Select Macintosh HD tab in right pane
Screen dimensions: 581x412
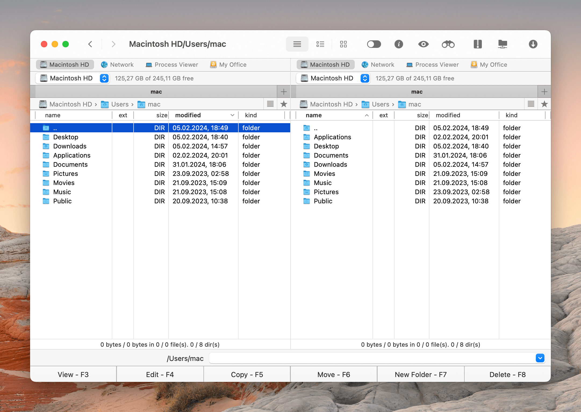coord(325,65)
